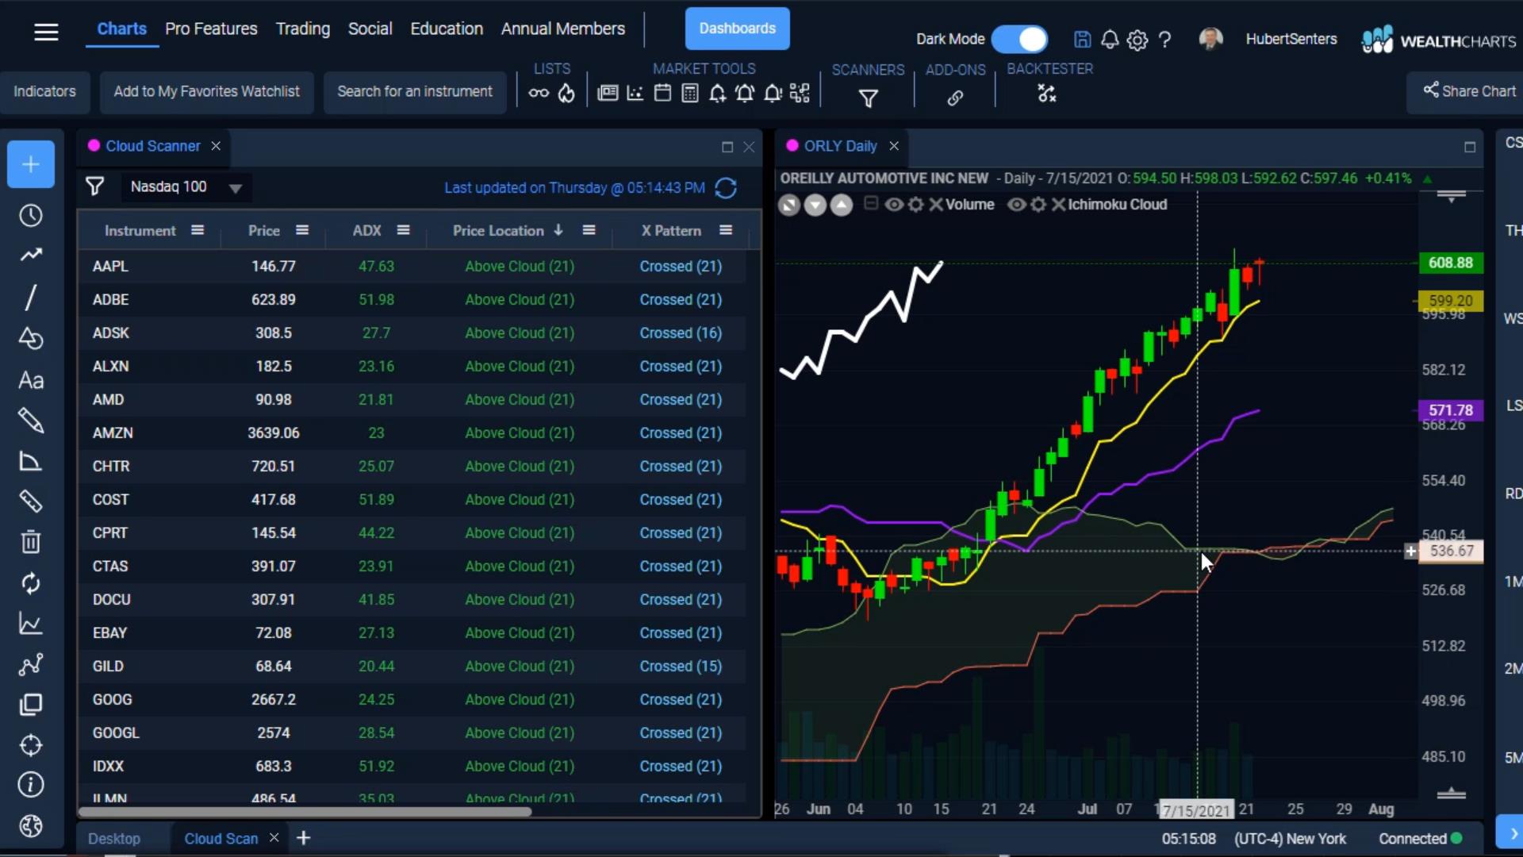Toggle Dark Mode switch off
Image resolution: width=1523 pixels, height=857 pixels.
click(x=1020, y=39)
